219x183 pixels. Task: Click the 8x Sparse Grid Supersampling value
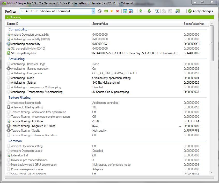pyautogui.click(x=111, y=92)
